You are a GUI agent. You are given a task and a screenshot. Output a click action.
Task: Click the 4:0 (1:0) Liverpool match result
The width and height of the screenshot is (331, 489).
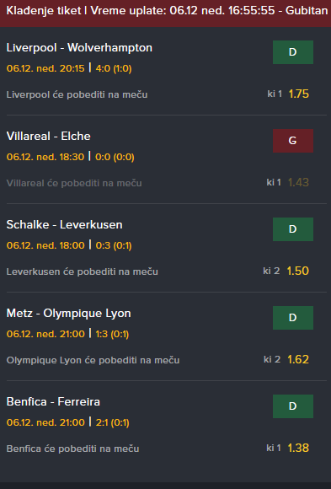[114, 68]
